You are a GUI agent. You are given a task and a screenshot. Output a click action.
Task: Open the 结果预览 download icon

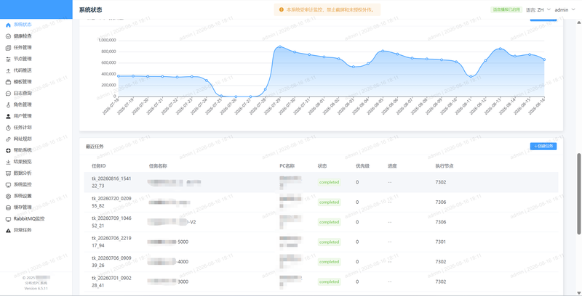click(8, 162)
